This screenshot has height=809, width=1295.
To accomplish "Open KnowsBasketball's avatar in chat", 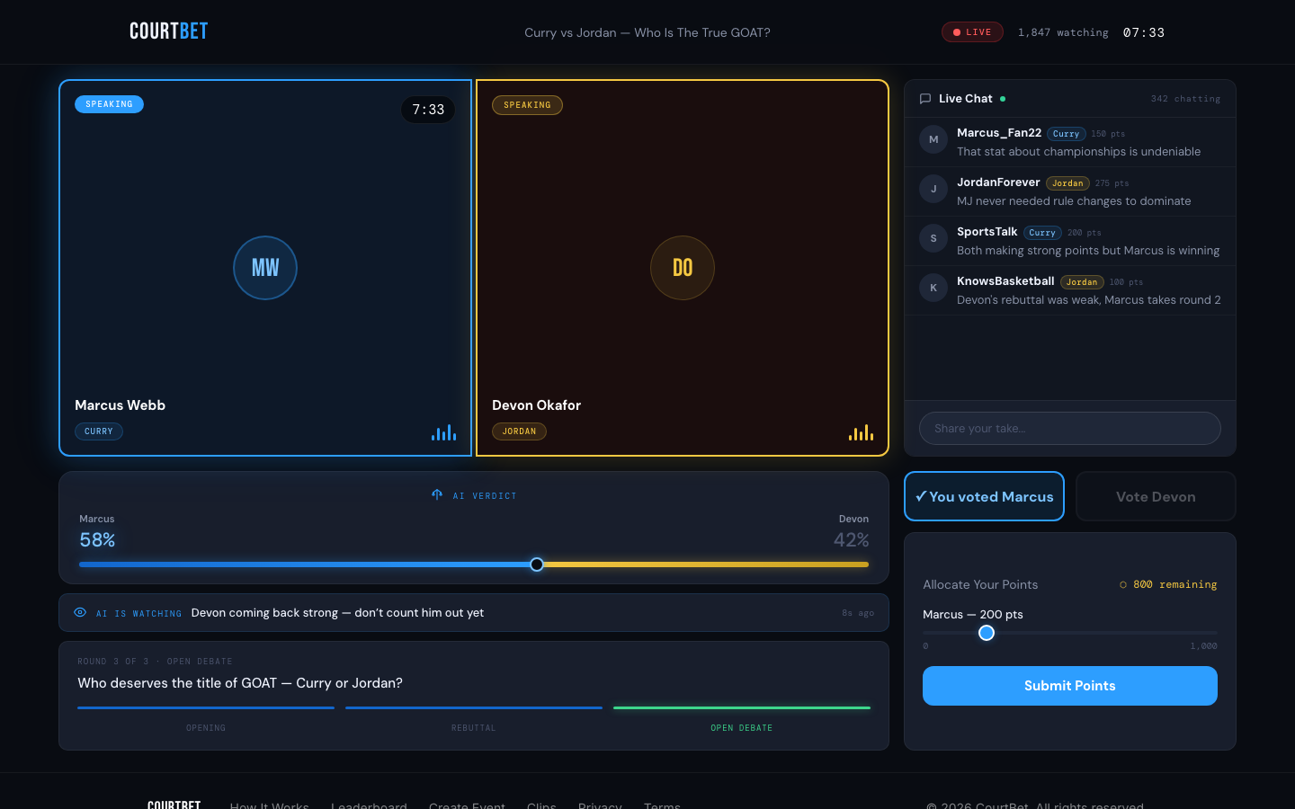I will point(933,288).
